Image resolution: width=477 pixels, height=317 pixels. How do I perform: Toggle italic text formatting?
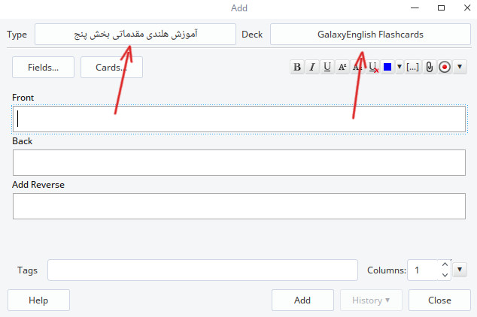(x=311, y=67)
